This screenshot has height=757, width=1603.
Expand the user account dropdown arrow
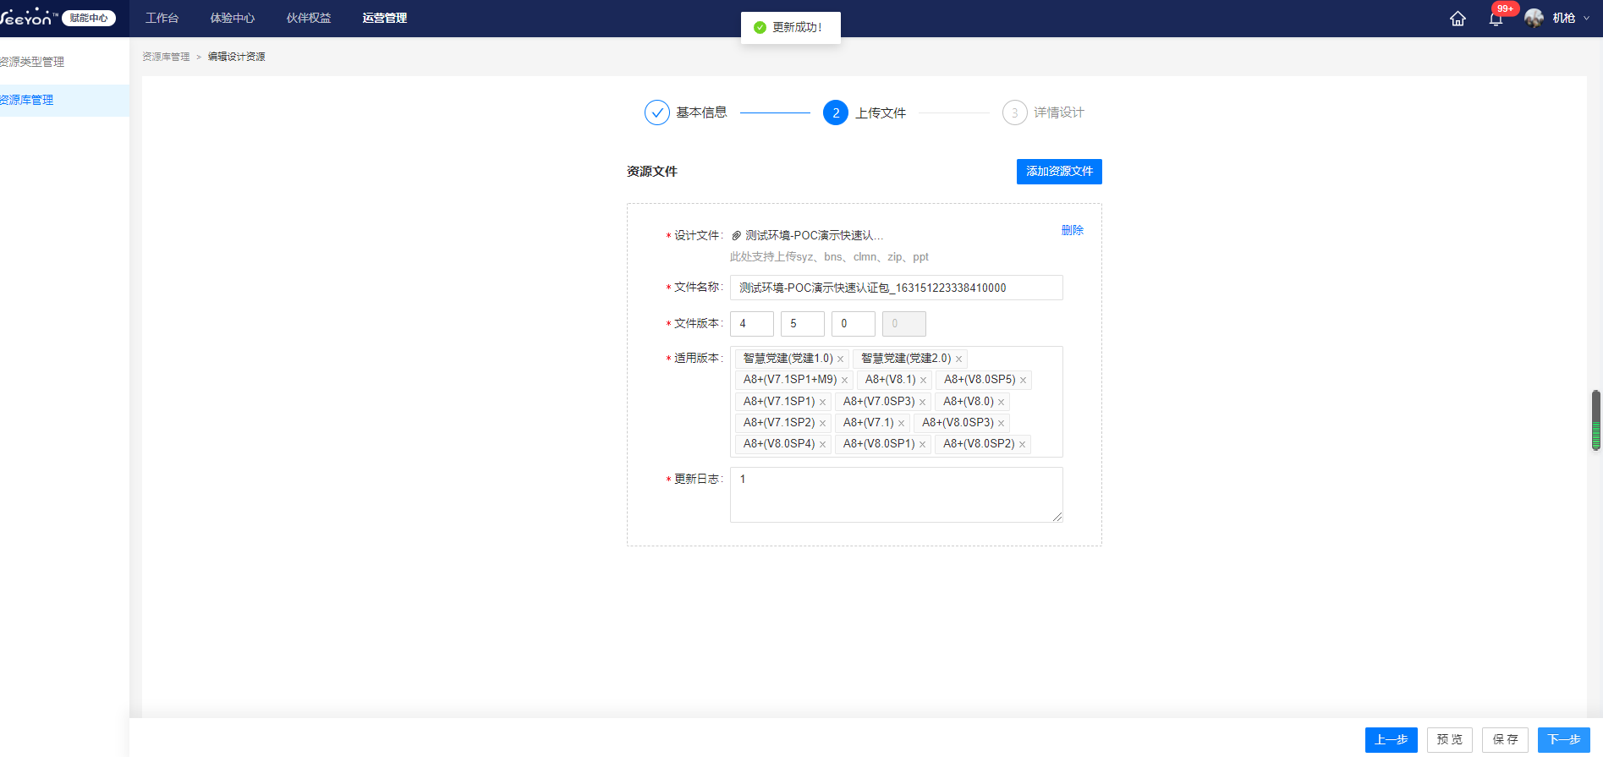[1586, 19]
